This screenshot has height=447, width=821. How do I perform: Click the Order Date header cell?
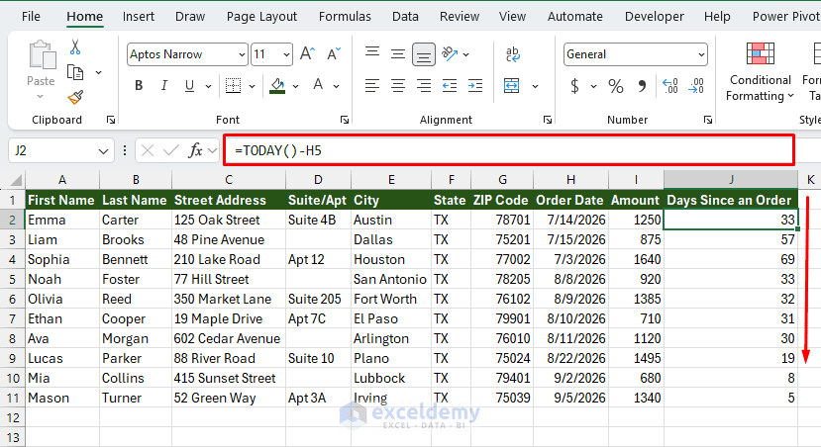(570, 200)
